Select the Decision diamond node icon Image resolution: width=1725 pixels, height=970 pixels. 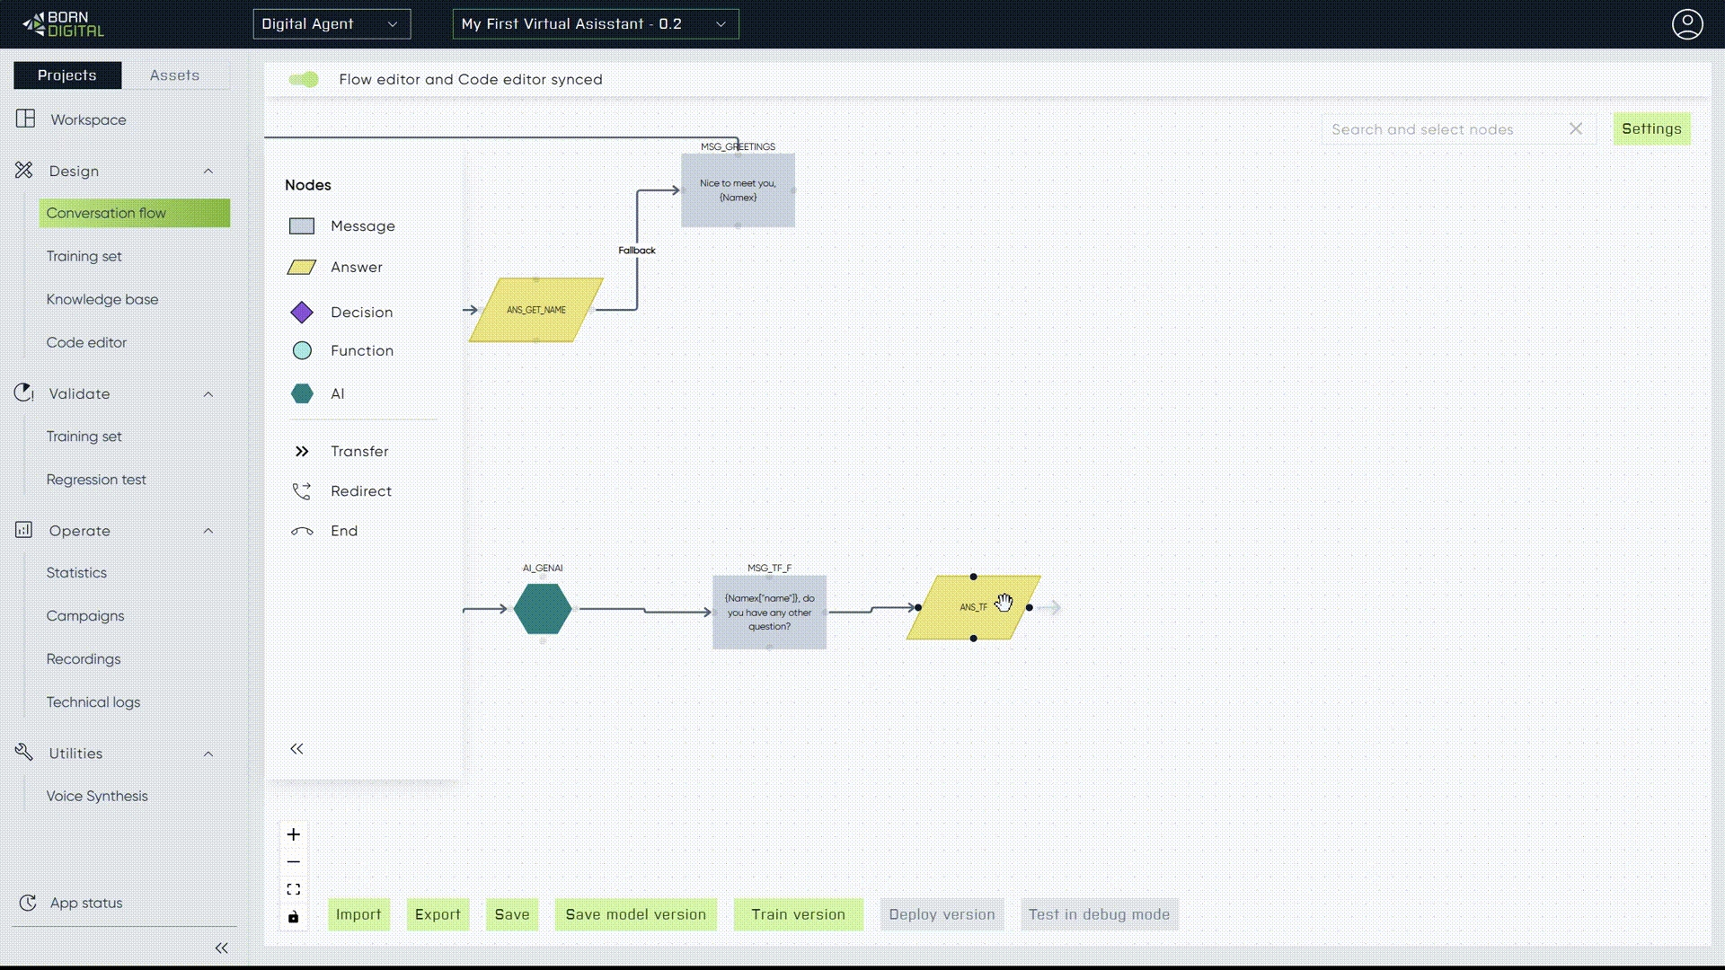pyautogui.click(x=302, y=313)
